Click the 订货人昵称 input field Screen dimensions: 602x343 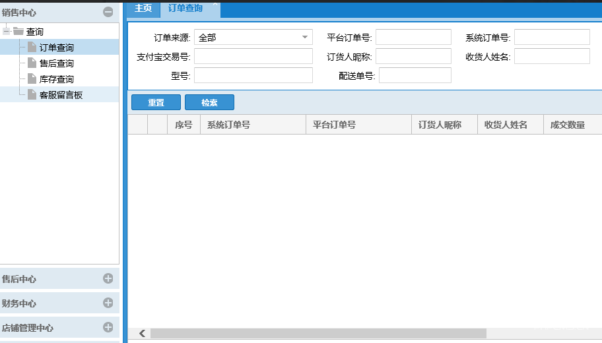click(413, 57)
